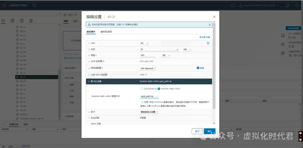Click filter icon of 对象 column

coord(58,129)
